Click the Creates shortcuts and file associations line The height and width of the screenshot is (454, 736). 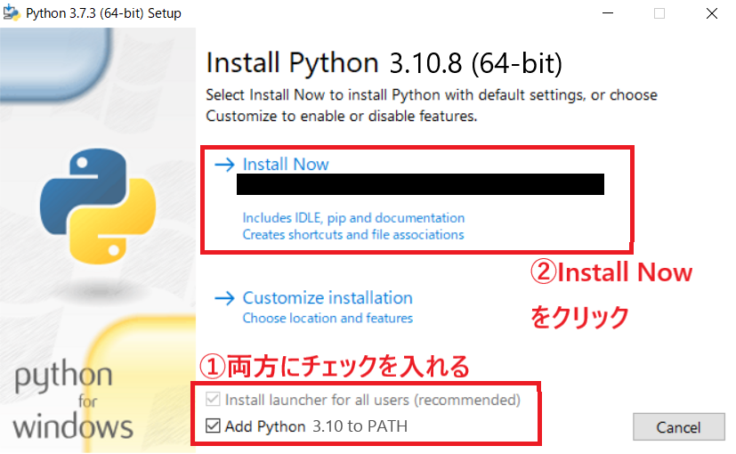click(x=353, y=235)
